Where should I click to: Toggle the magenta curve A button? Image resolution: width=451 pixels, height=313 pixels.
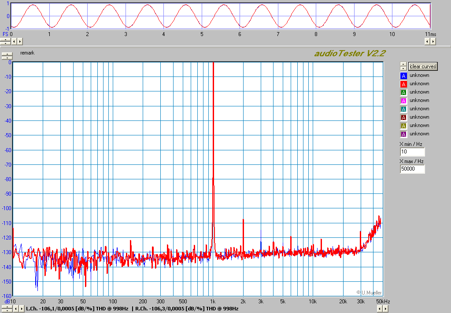[x=403, y=100]
